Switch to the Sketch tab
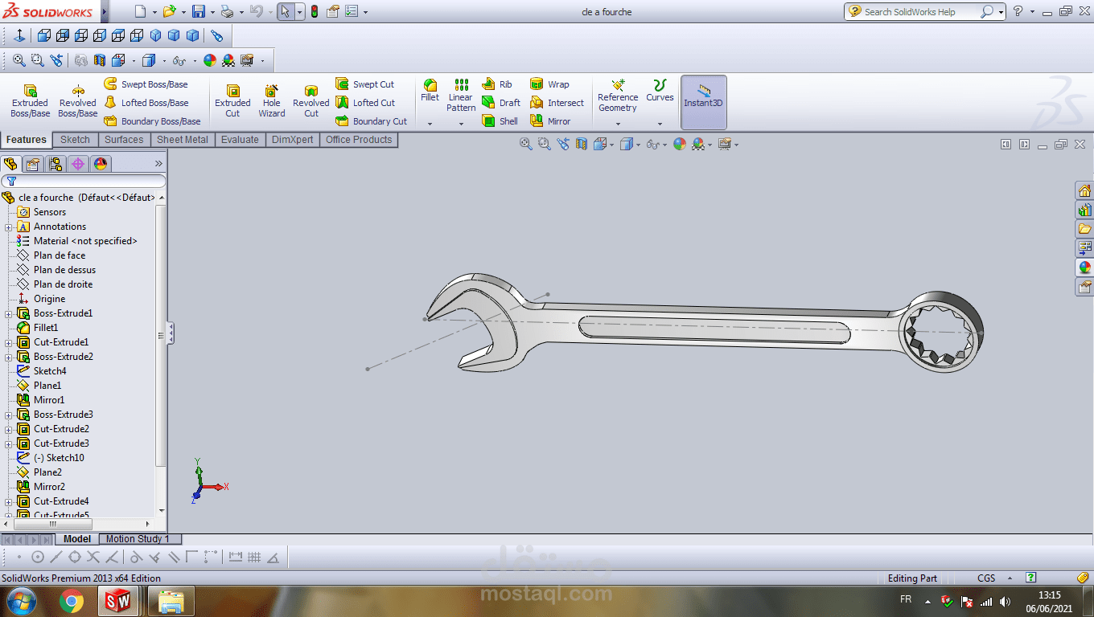The image size is (1094, 617). [x=75, y=139]
